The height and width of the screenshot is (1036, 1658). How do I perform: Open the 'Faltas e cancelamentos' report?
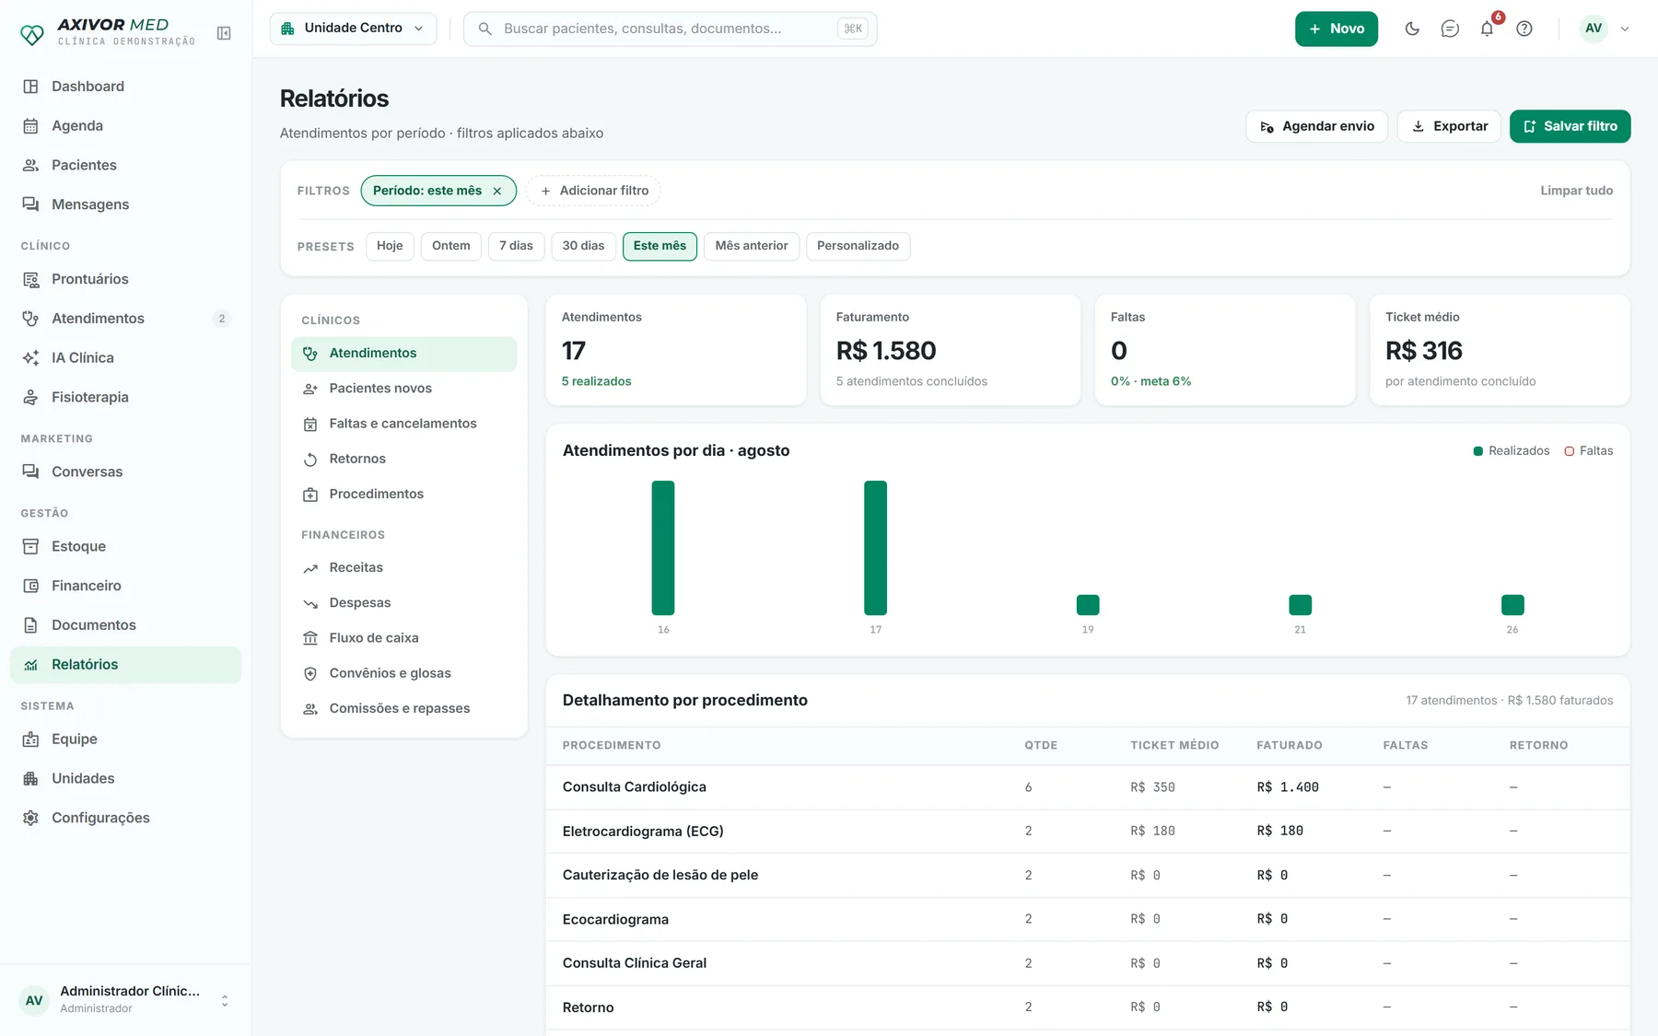pyautogui.click(x=403, y=424)
